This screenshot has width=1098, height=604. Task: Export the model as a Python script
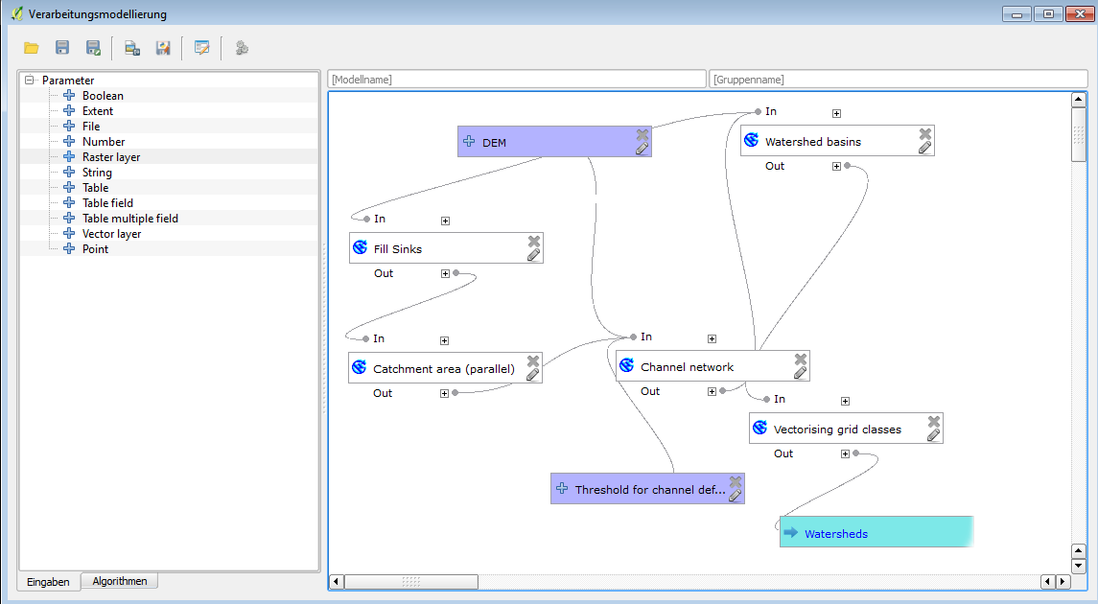pyautogui.click(x=163, y=48)
